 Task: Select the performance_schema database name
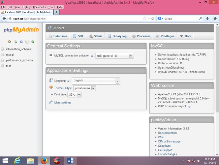coord(20,60)
